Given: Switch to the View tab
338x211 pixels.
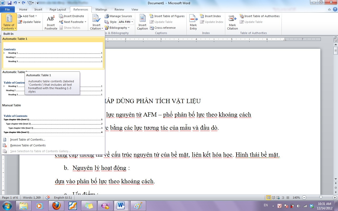Looking at the screenshot, I should [x=135, y=9].
